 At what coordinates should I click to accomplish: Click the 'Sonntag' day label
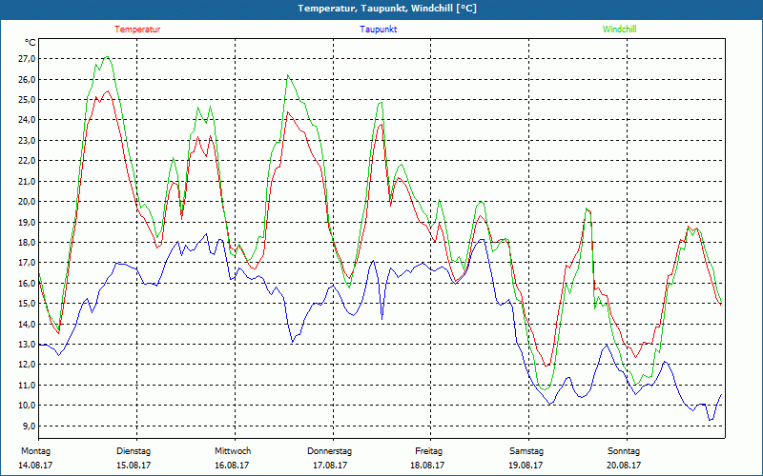(624, 451)
